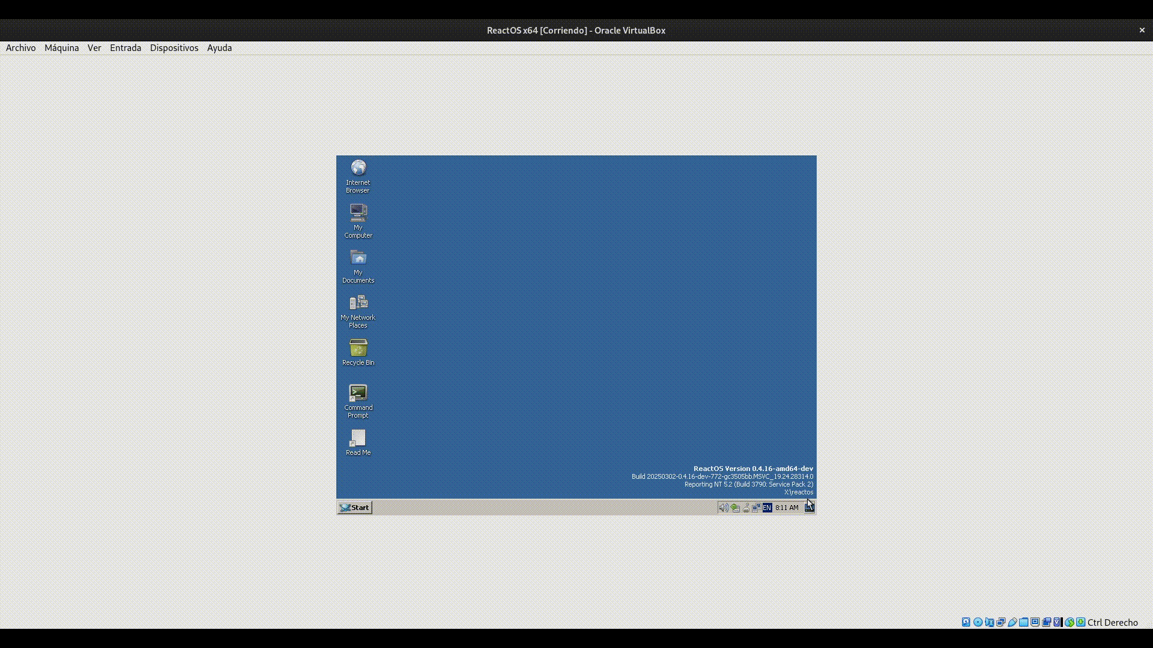This screenshot has width=1153, height=648.
Task: Select the Read Me shortcut icon
Action: click(x=358, y=443)
